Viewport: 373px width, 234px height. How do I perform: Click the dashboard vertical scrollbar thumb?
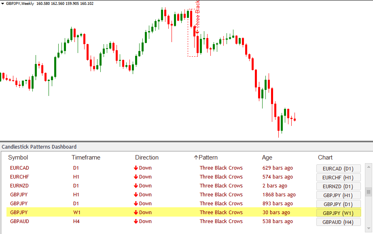point(368,191)
